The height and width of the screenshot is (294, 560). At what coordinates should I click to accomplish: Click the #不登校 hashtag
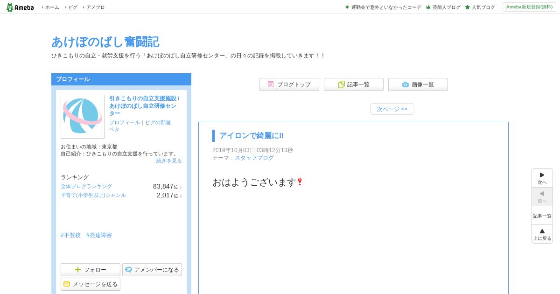click(x=70, y=235)
